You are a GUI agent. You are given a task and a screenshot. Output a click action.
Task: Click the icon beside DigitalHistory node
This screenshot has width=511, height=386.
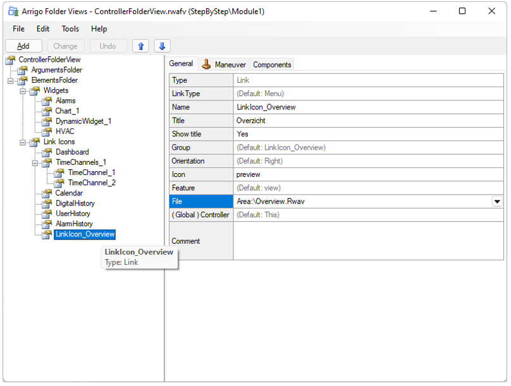(47, 204)
